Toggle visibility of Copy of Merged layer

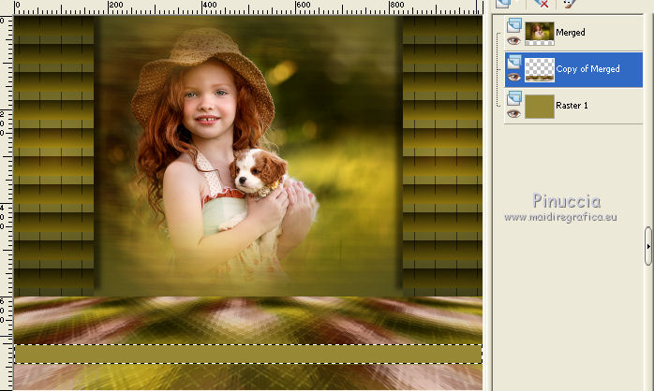coord(513,78)
